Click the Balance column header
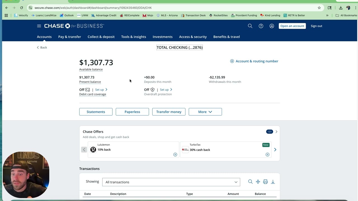This screenshot has height=201, width=358. tap(260, 194)
